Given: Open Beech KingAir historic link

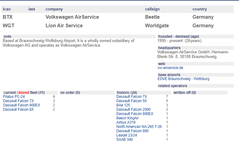Looking at the screenshot, I should pyautogui.click(x=128, y=118).
